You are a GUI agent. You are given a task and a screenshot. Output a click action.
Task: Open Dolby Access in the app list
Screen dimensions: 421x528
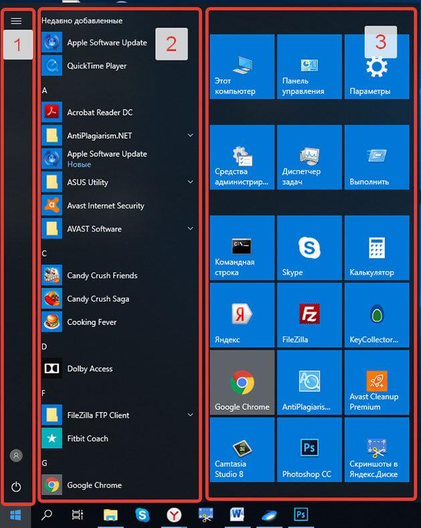coord(119,368)
